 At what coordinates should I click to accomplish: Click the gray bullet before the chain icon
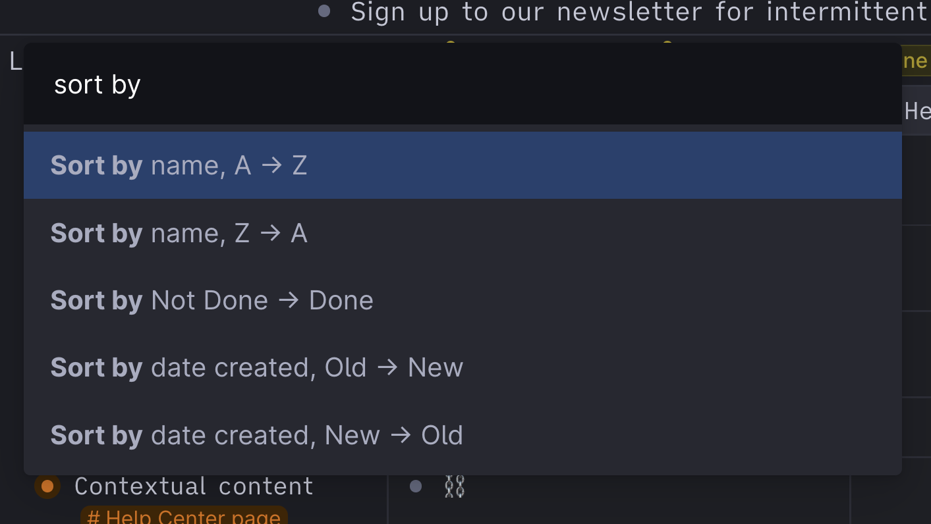click(x=416, y=486)
